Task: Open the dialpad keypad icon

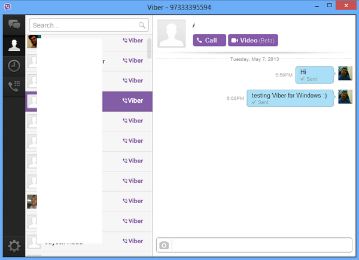Action: pyautogui.click(x=14, y=87)
